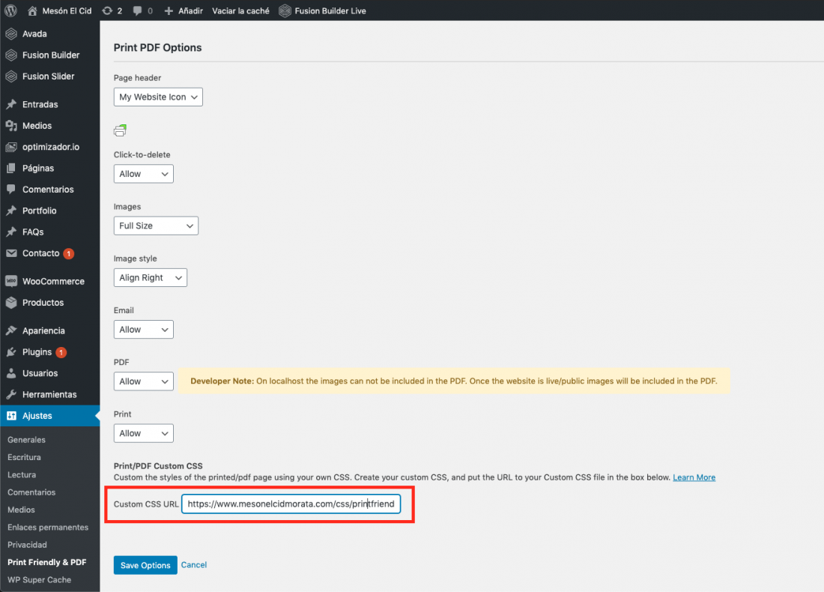Viewport: 824px width, 592px height.
Task: Click the Plugins plug icon
Action: coord(11,352)
